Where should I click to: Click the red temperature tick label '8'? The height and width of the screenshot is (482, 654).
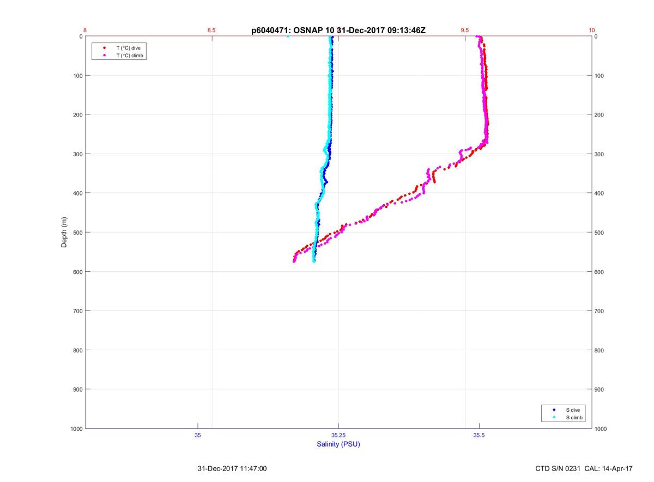coord(86,30)
